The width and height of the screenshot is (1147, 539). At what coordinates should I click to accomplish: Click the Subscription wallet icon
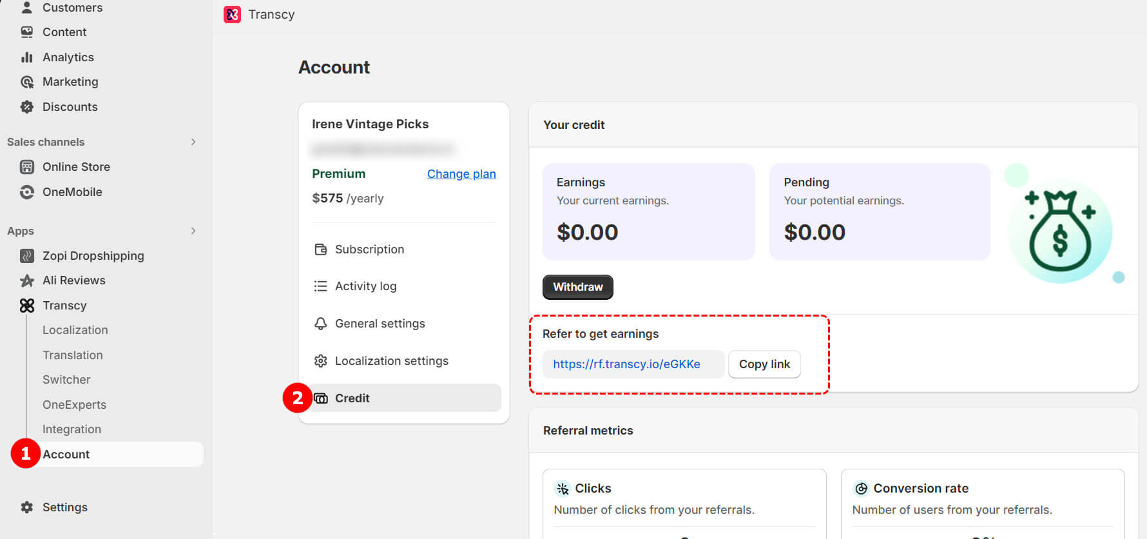click(x=320, y=250)
